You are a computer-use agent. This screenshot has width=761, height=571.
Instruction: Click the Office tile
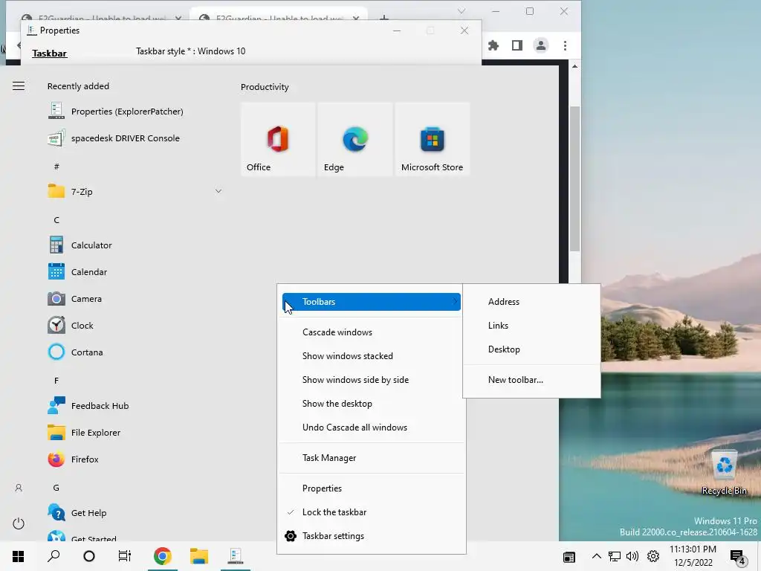click(278, 139)
